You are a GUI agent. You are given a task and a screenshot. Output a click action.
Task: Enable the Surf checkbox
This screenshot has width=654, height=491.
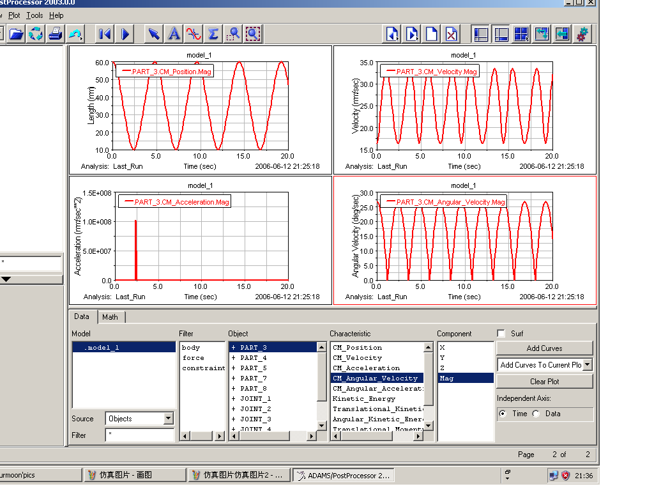click(x=501, y=334)
